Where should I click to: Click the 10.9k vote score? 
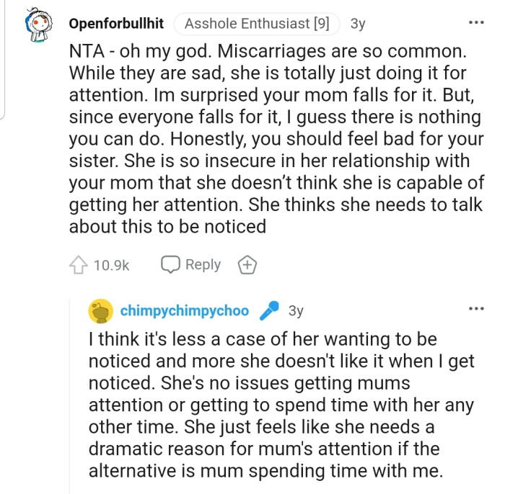(111, 266)
